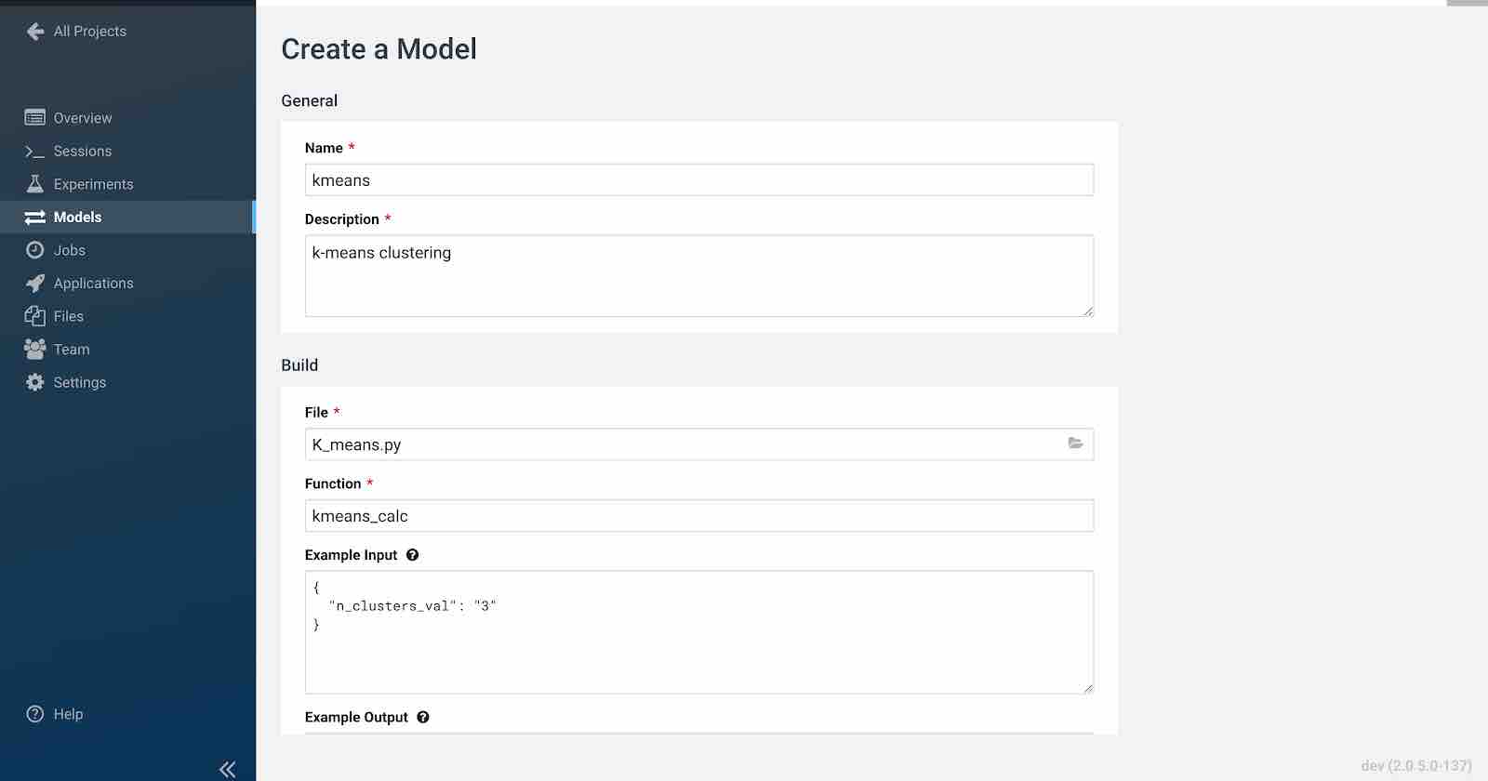The image size is (1488, 781).
Task: Click the Jobs clock icon
Action: click(35, 250)
